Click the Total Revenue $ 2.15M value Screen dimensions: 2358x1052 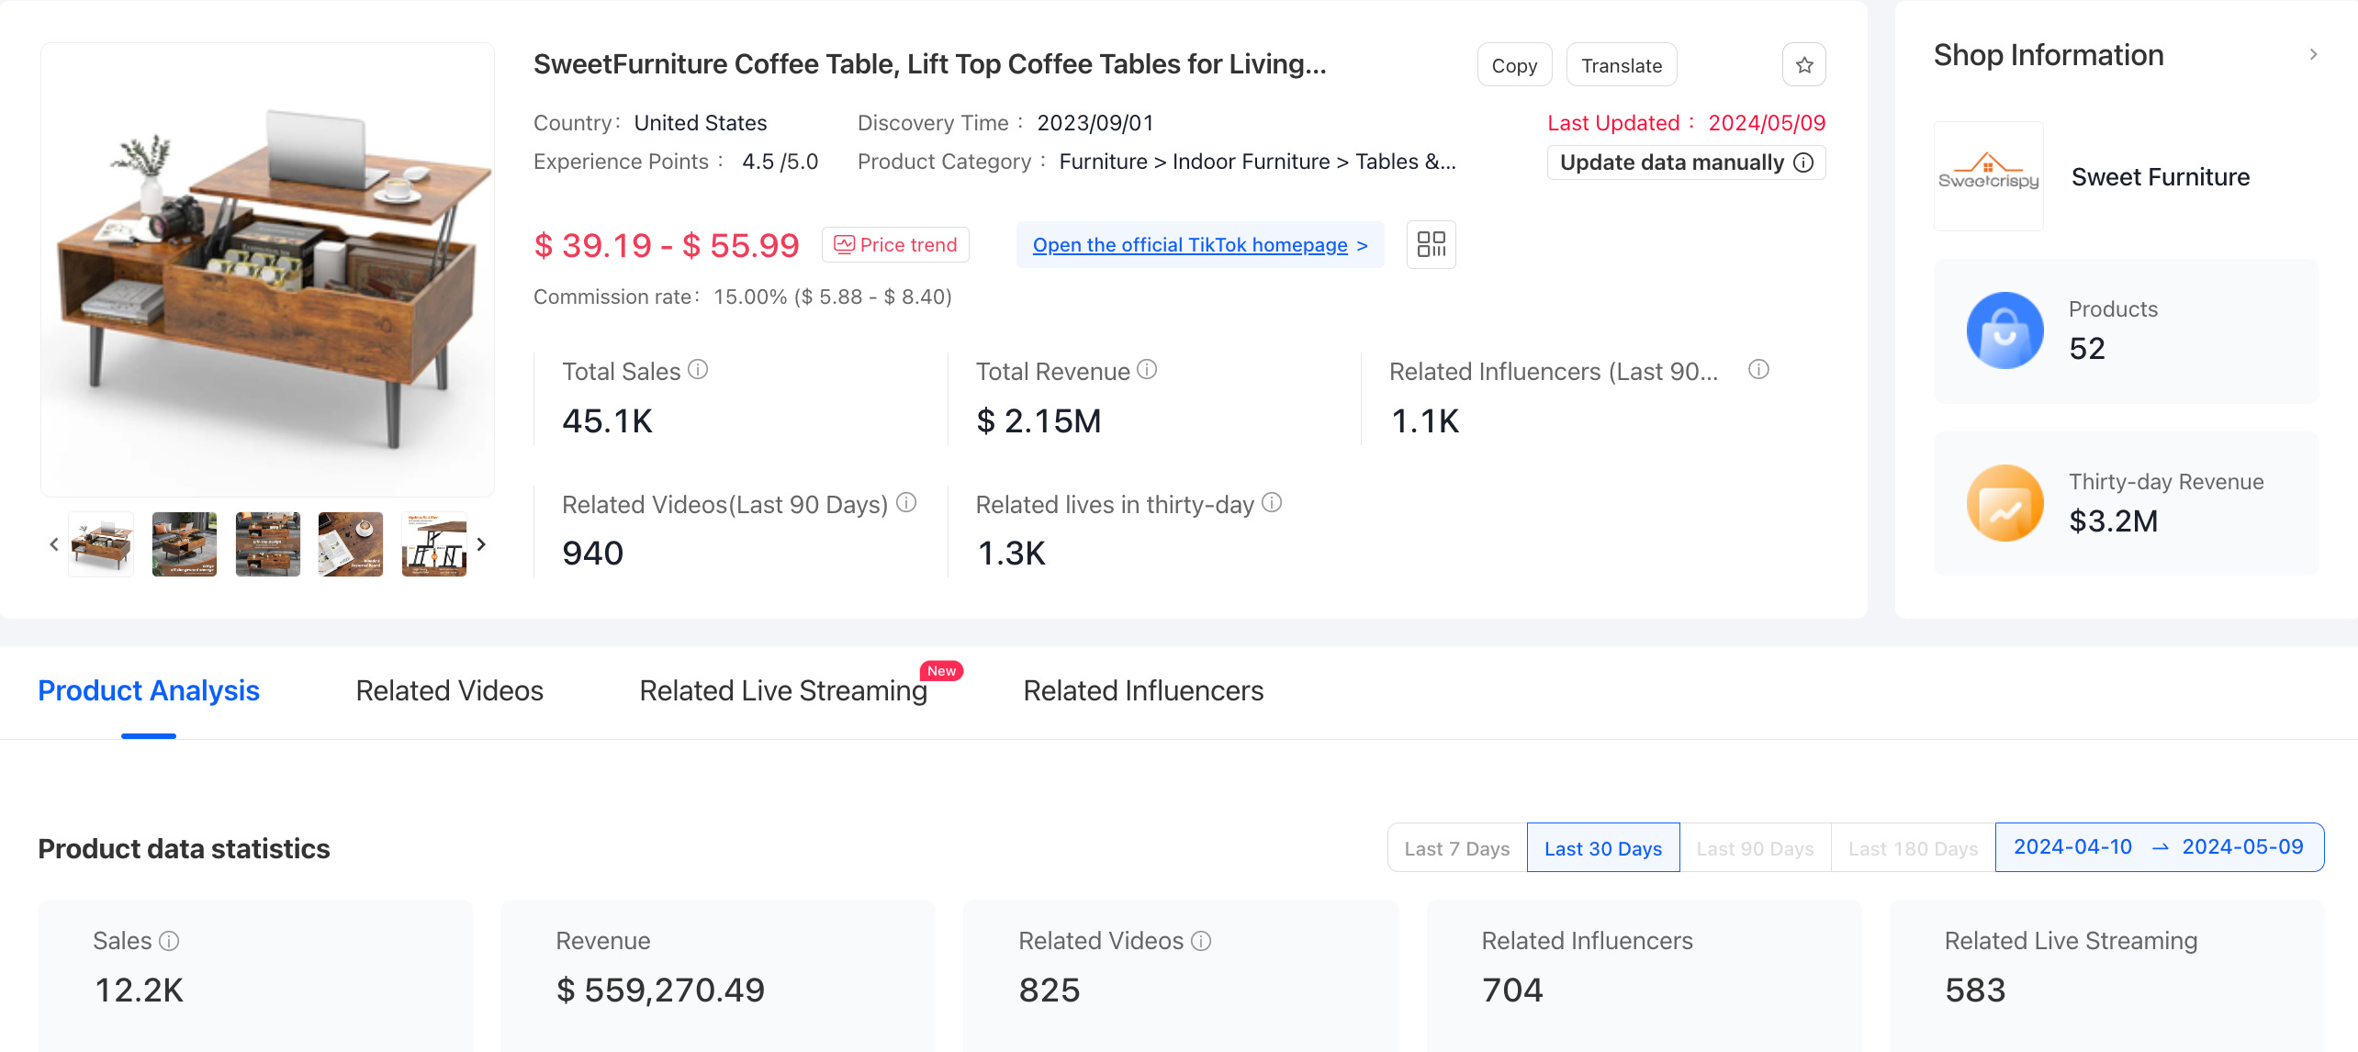click(x=1039, y=420)
